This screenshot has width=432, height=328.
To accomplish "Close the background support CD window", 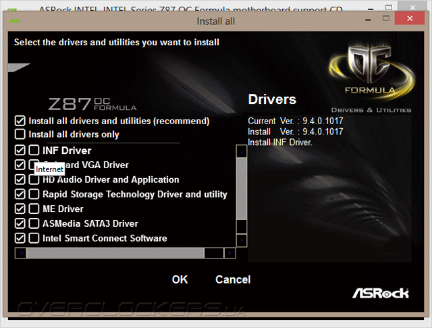I will (412, 7).
